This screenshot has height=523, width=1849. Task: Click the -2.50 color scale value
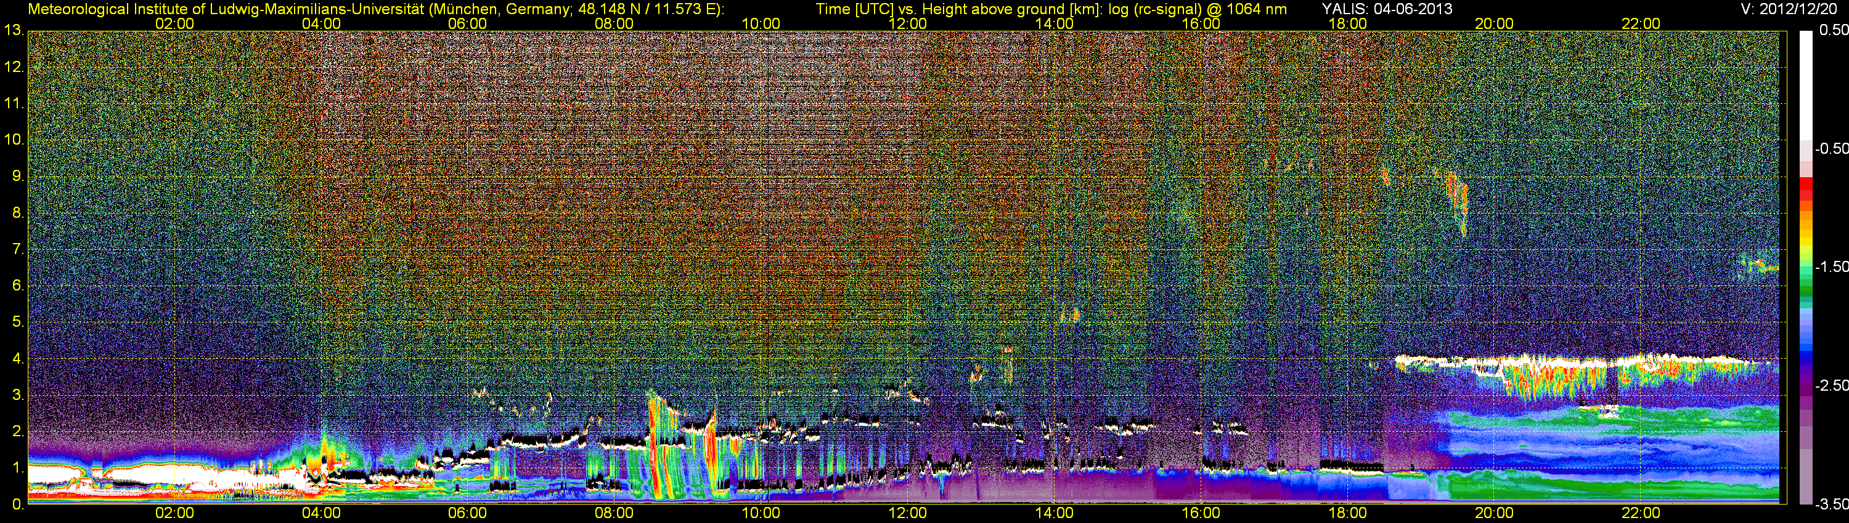pos(1831,385)
